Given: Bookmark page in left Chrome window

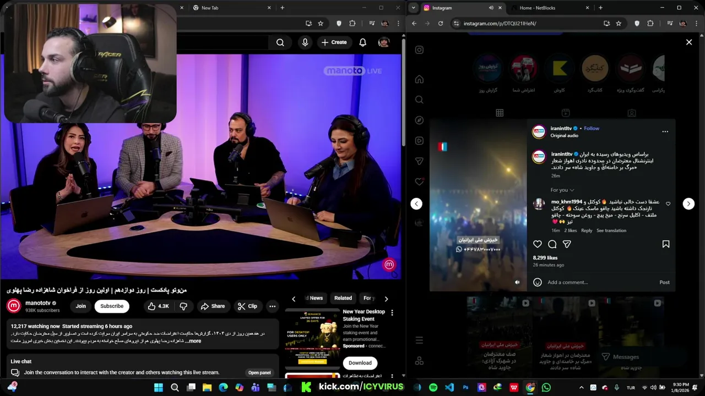Looking at the screenshot, I should (x=321, y=23).
